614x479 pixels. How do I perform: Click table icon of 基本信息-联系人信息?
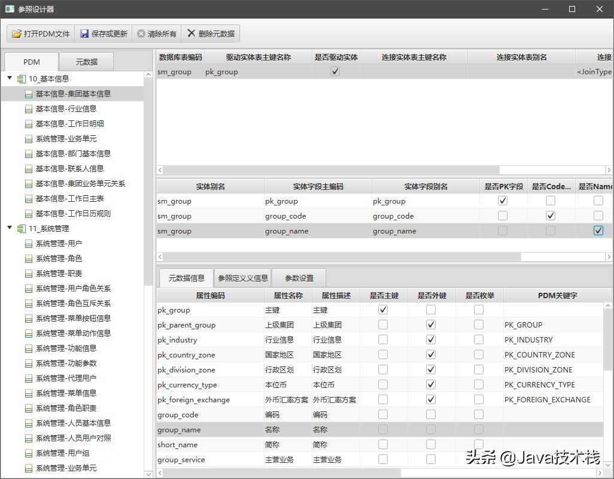29,169
